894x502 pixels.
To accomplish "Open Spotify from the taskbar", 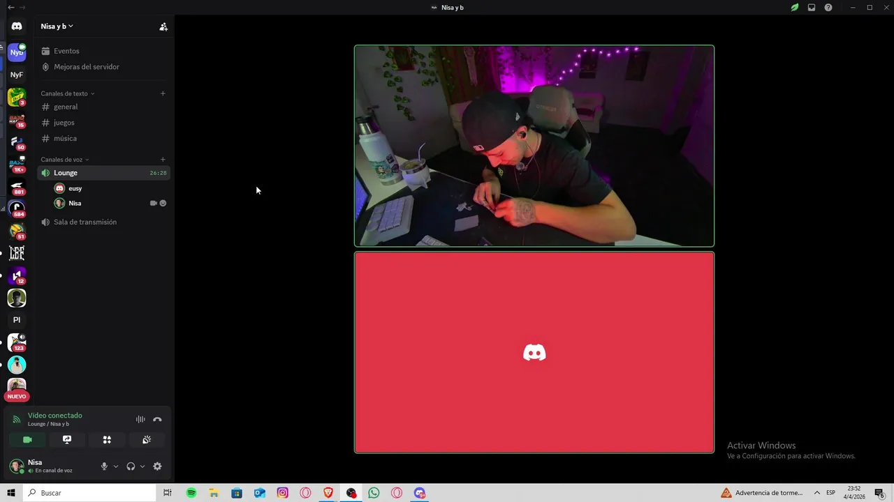I will coord(191,493).
